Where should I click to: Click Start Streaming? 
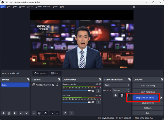148,86
